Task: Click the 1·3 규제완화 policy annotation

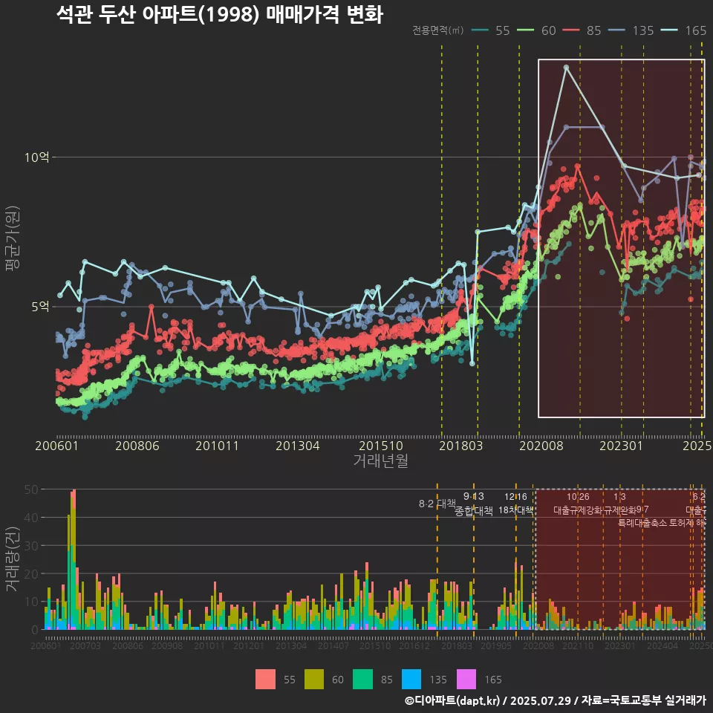Action: 619,504
